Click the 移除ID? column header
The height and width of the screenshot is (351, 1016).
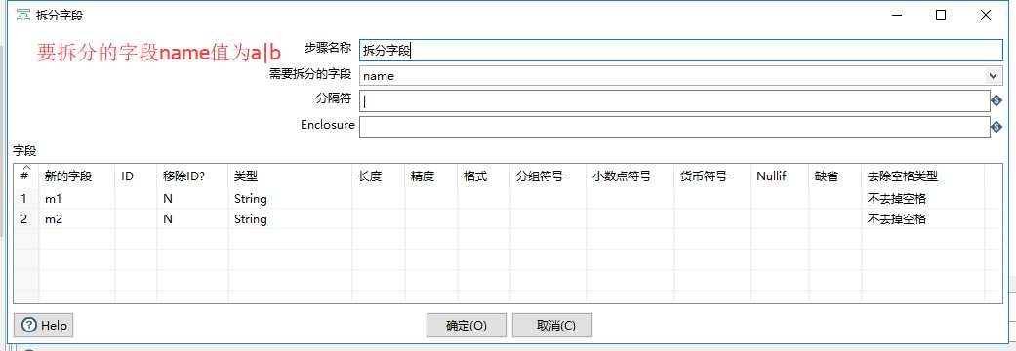192,176
